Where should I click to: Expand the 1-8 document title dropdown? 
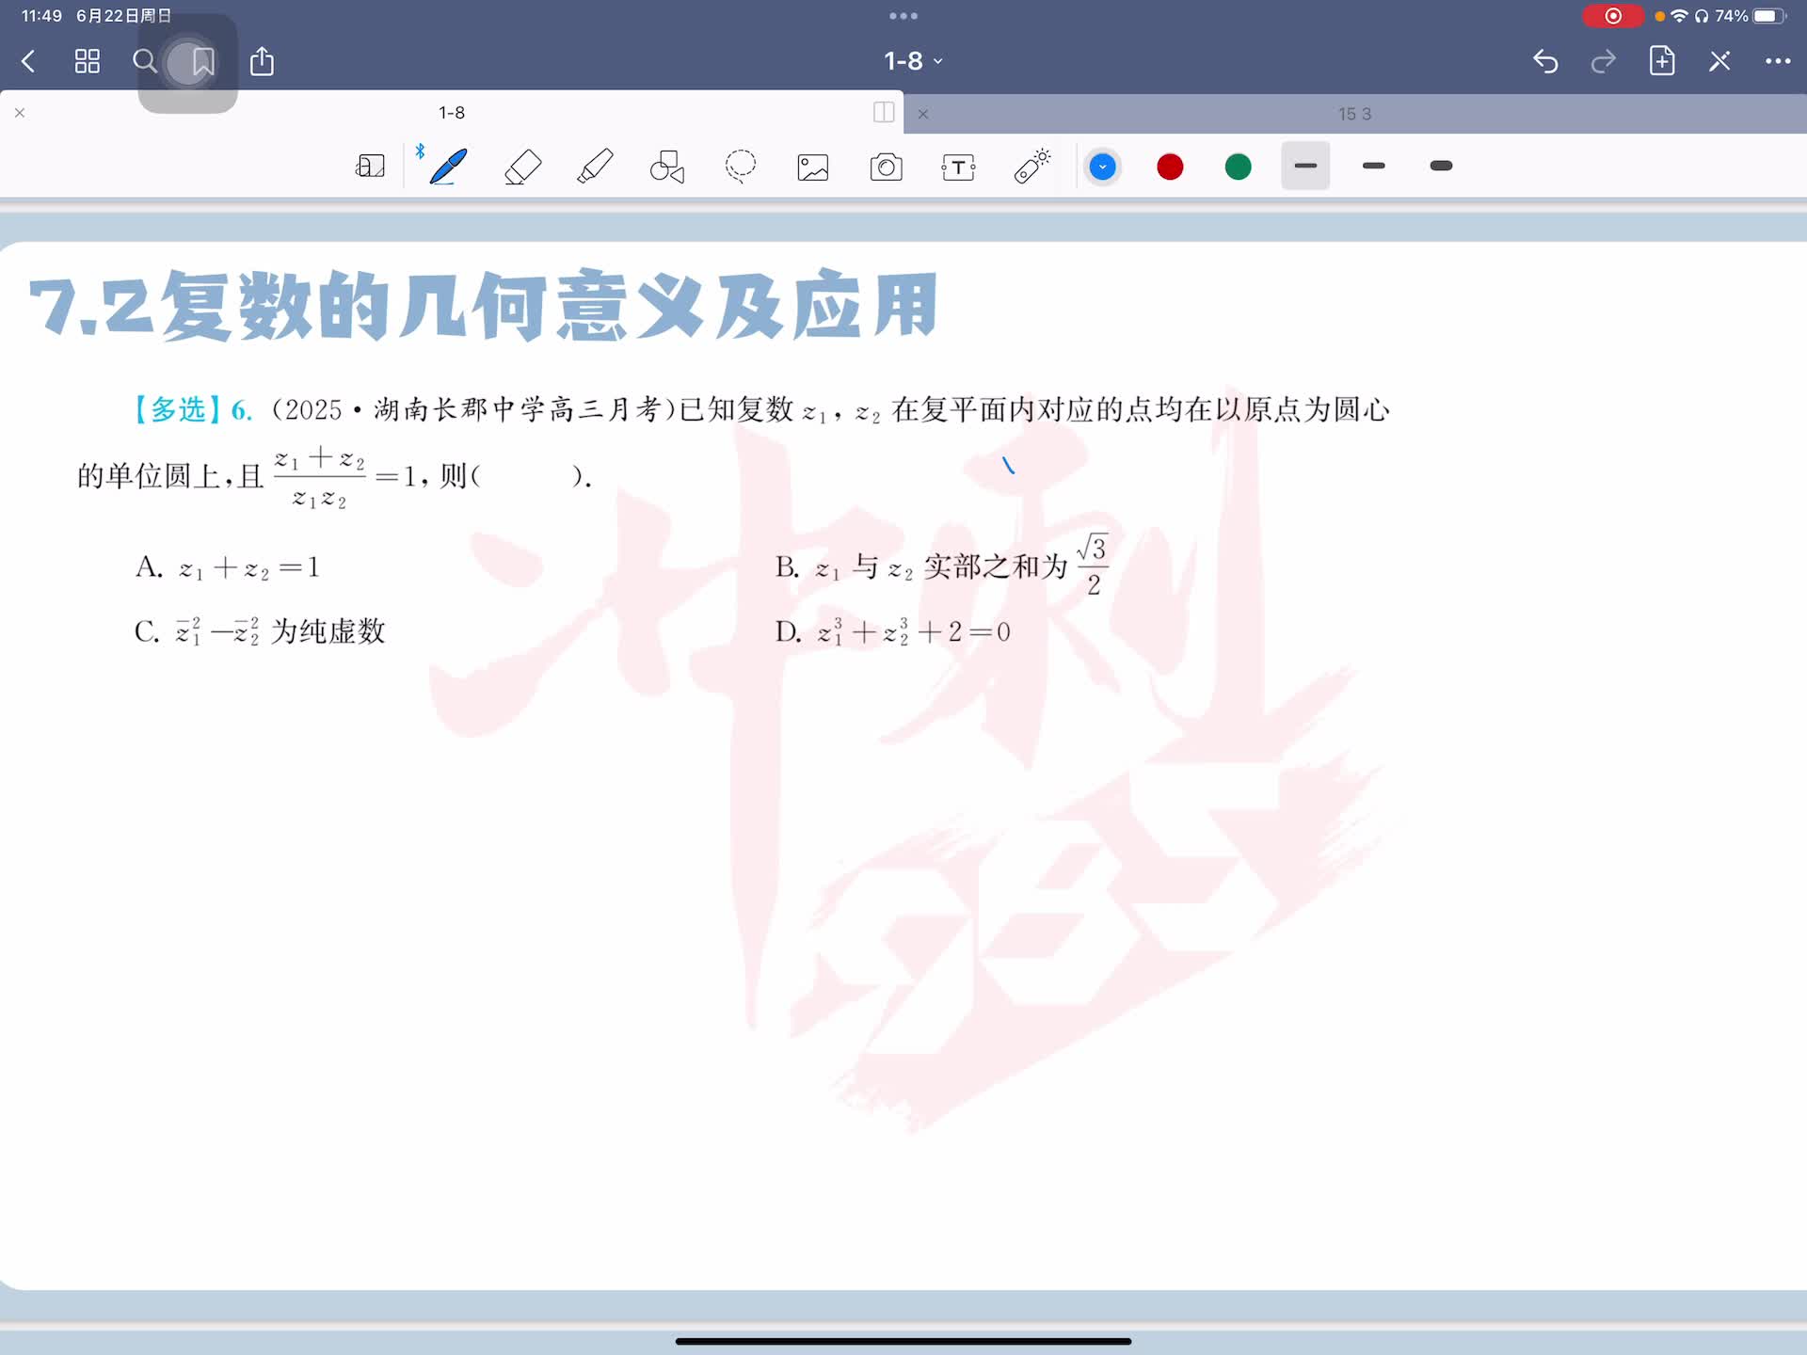912,61
